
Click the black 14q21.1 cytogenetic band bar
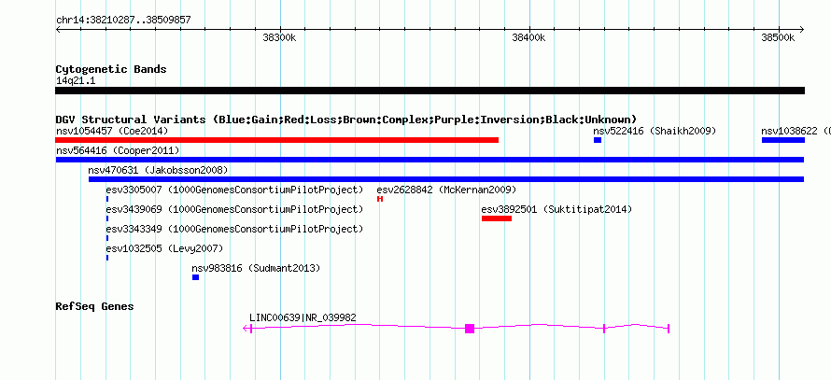(x=430, y=91)
